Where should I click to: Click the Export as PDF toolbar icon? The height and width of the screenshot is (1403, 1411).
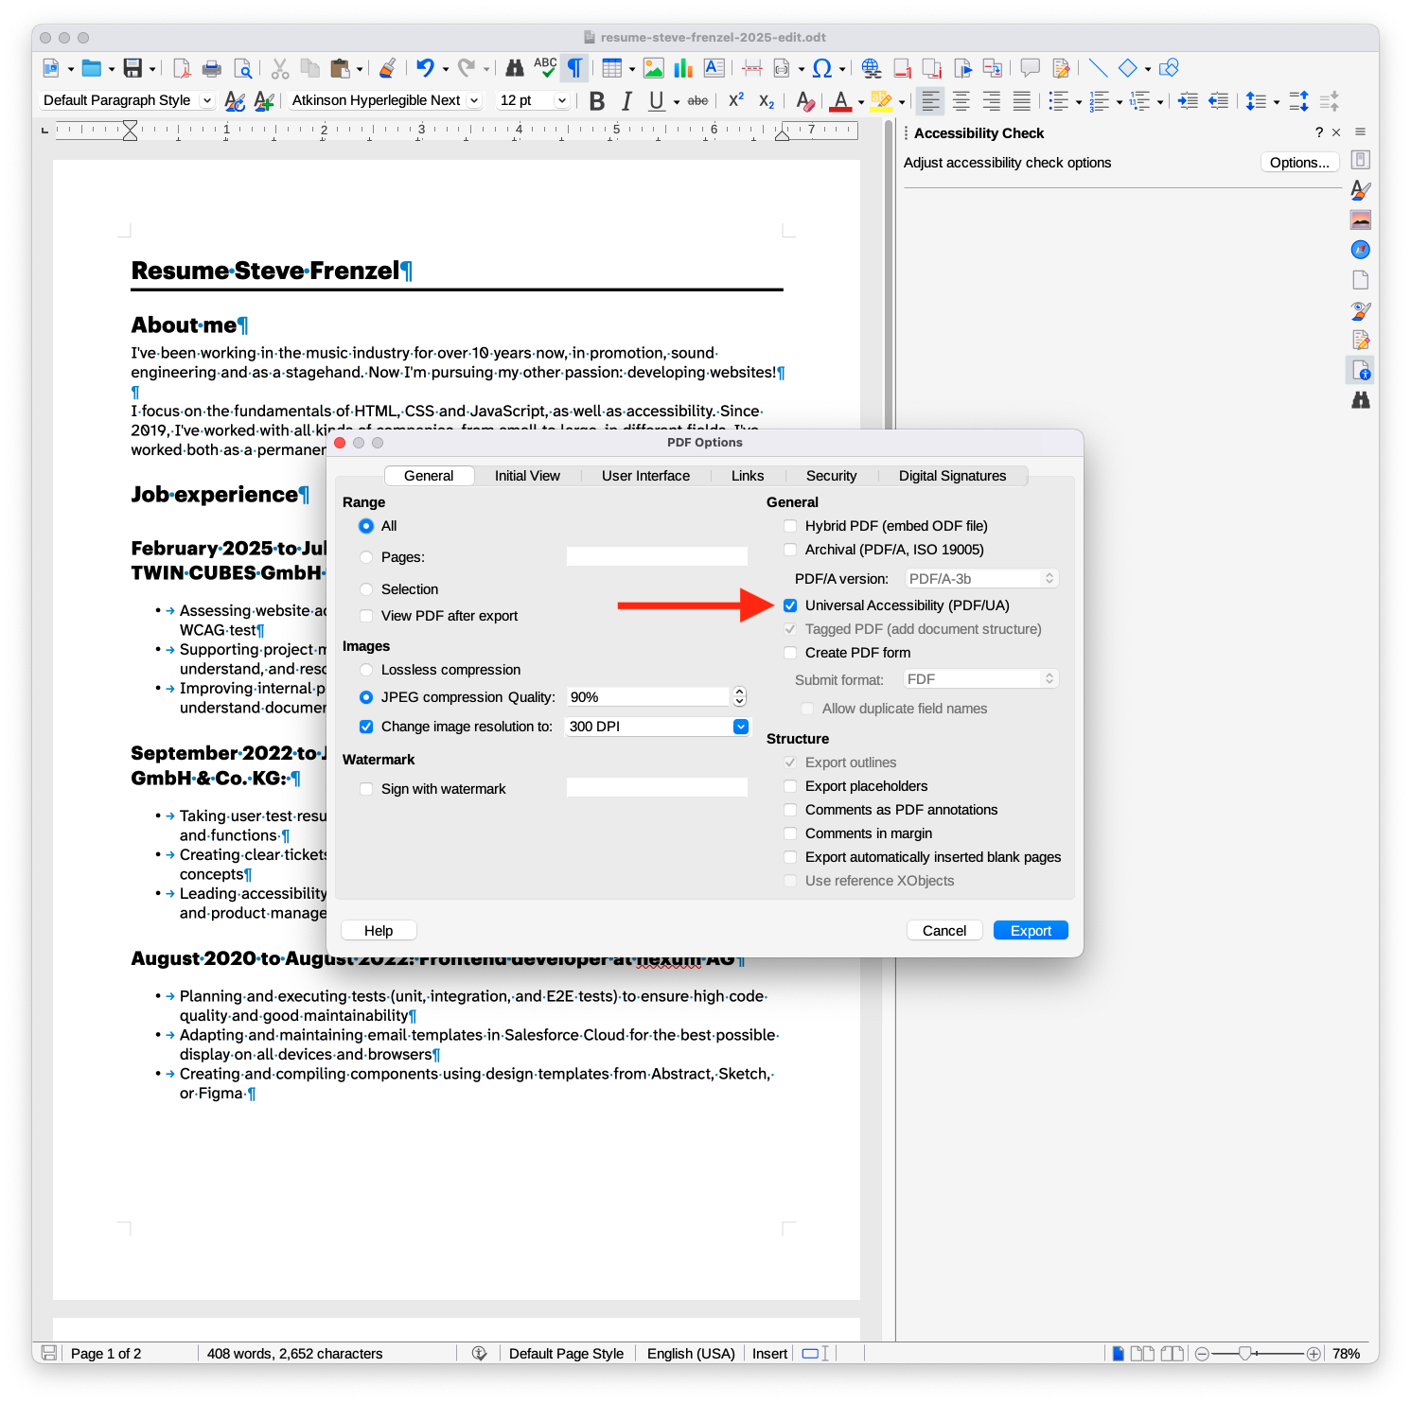182,68
